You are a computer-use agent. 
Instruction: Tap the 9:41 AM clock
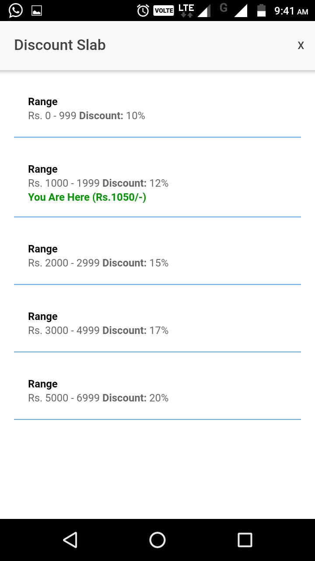tap(291, 11)
